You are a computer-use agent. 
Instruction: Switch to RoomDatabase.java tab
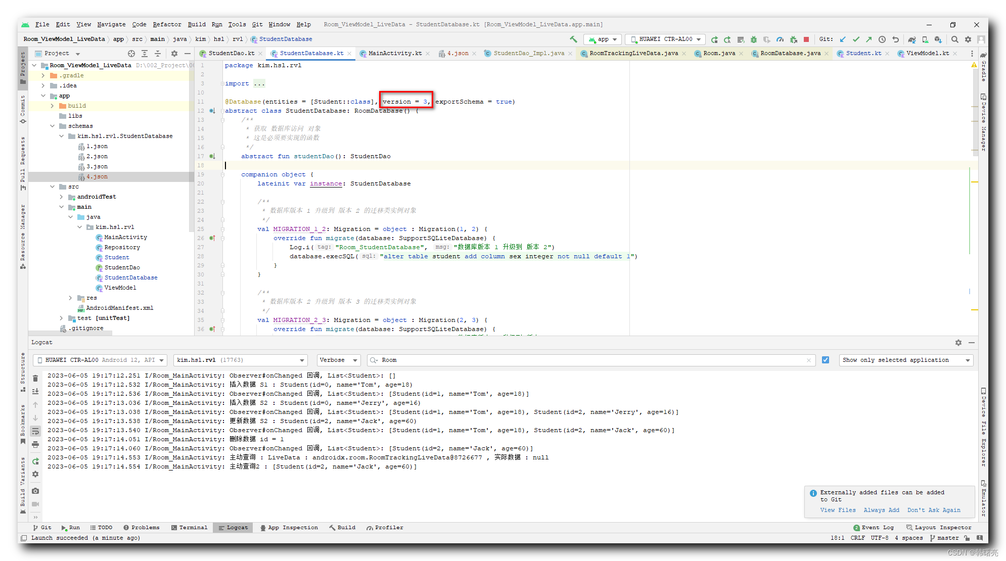[790, 54]
